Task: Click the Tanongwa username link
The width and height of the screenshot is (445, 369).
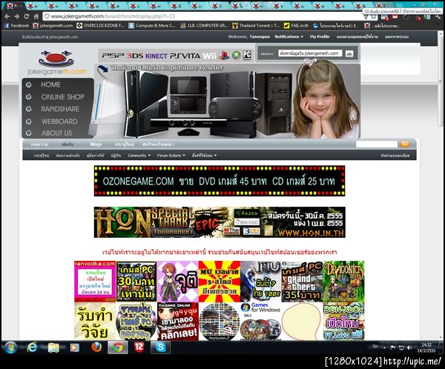Action: click(260, 36)
